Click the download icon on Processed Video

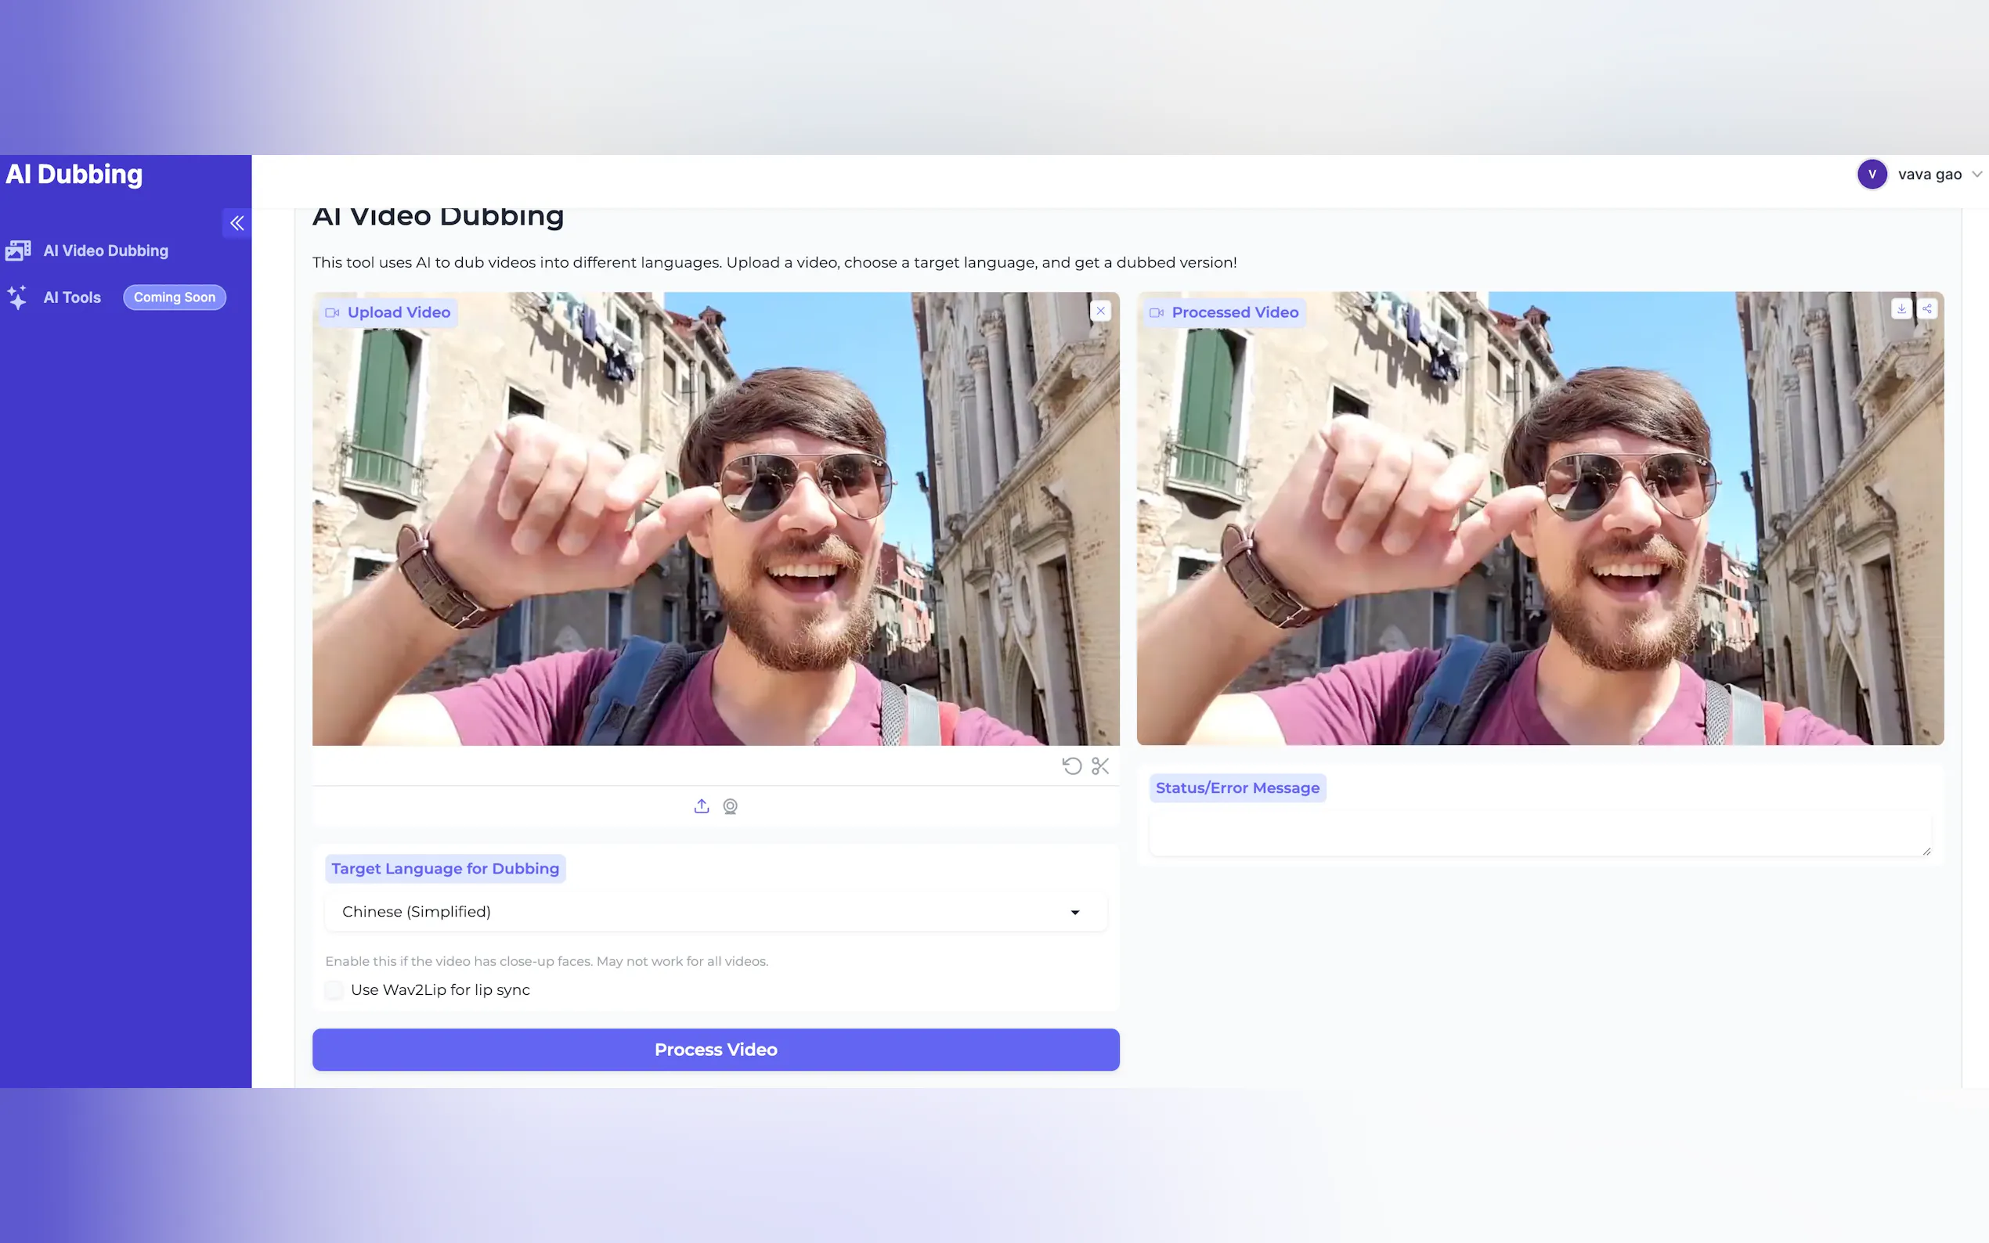pyautogui.click(x=1901, y=309)
